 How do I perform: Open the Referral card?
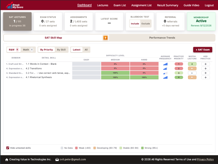click(x=170, y=22)
